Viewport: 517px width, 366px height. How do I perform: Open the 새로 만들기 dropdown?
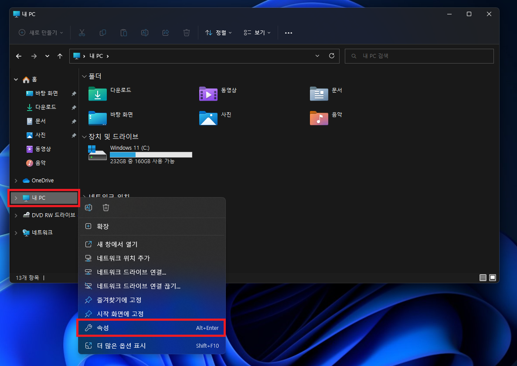click(41, 33)
